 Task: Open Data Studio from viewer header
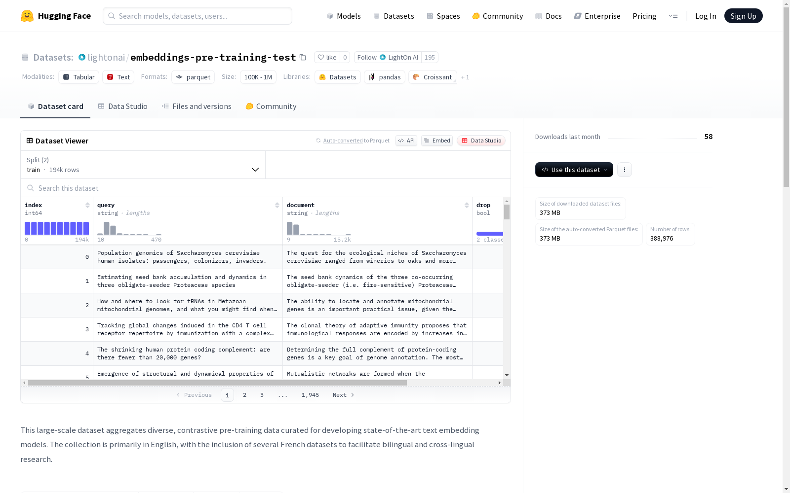[x=481, y=141]
